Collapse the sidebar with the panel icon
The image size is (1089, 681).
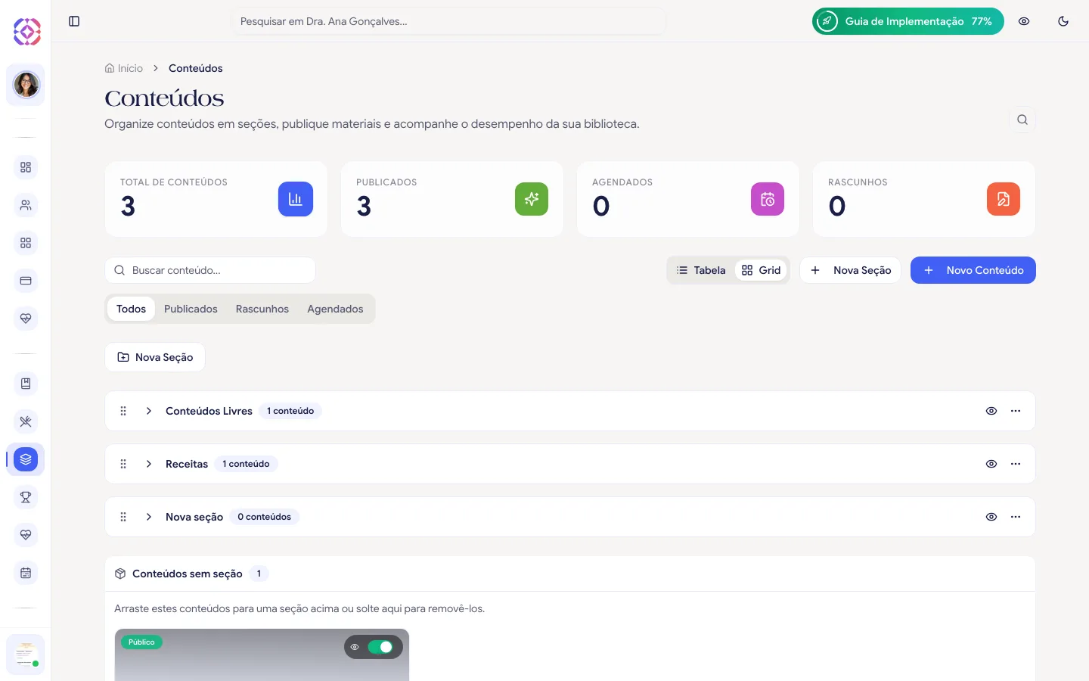click(x=74, y=21)
